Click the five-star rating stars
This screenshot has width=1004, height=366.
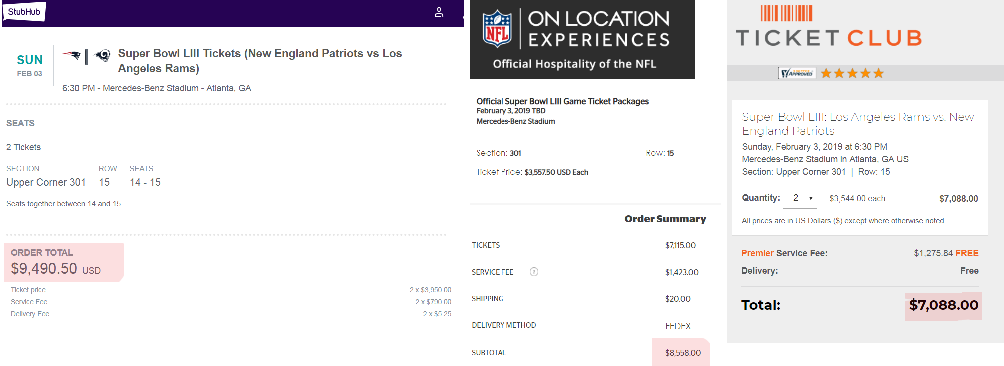pyautogui.click(x=852, y=73)
